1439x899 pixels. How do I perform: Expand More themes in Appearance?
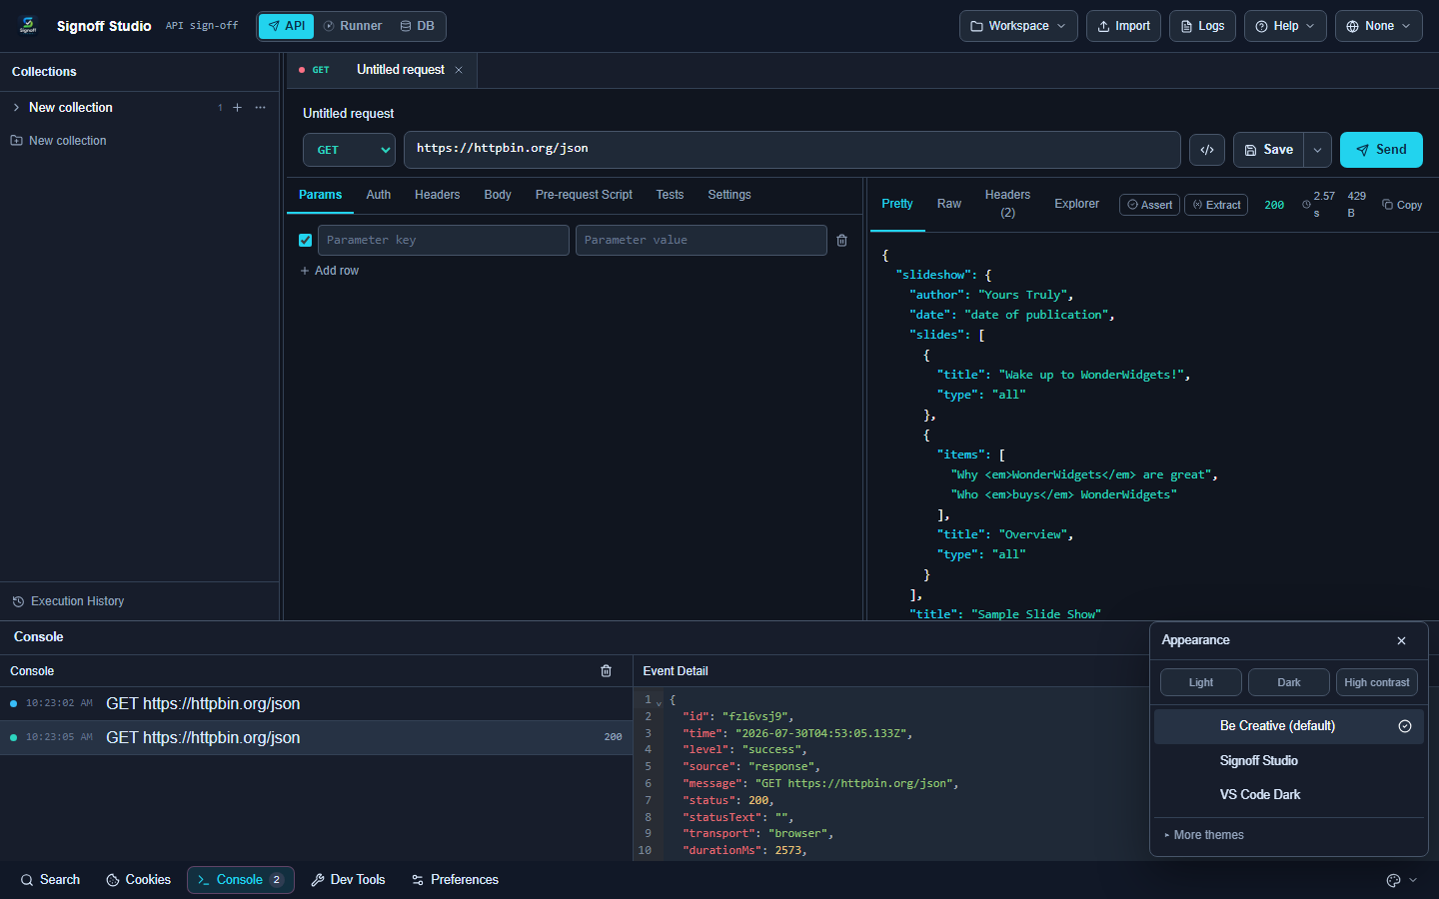[1204, 835]
